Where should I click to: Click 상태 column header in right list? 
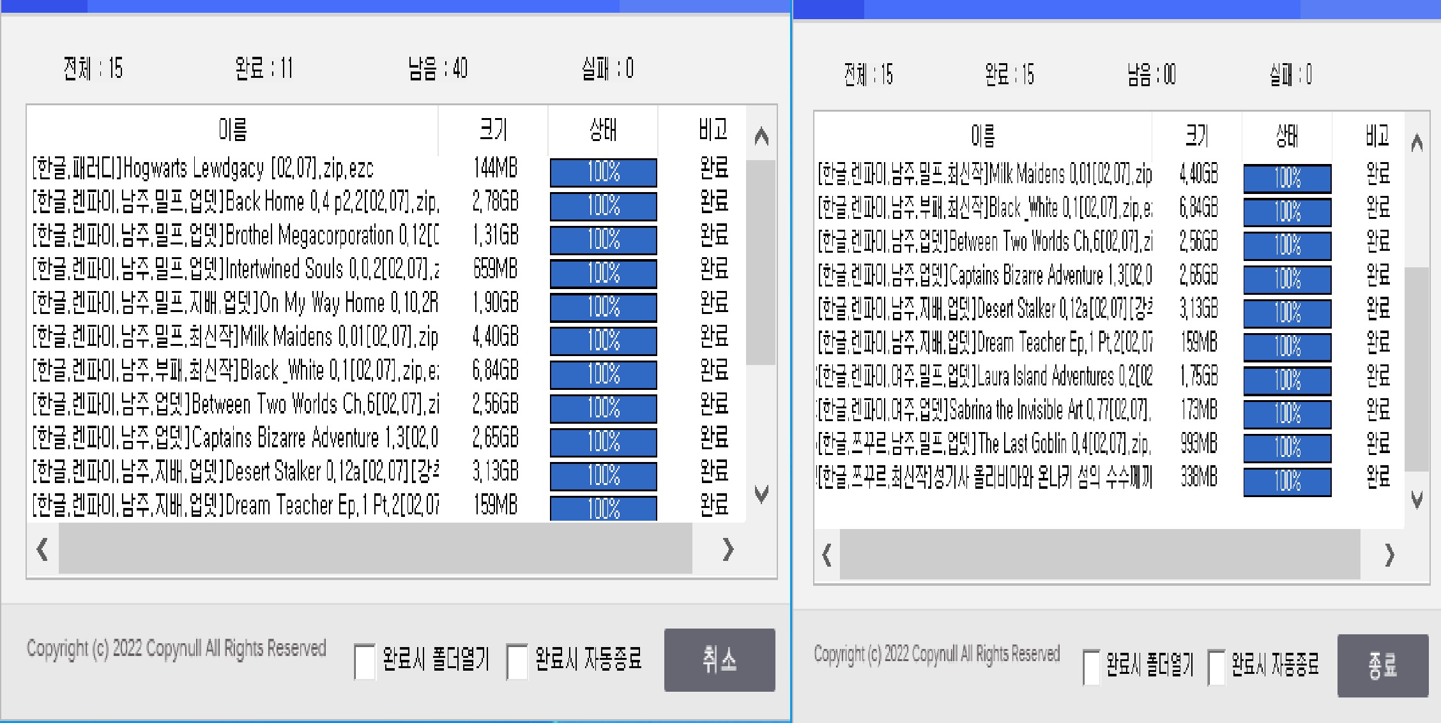pyautogui.click(x=1286, y=135)
